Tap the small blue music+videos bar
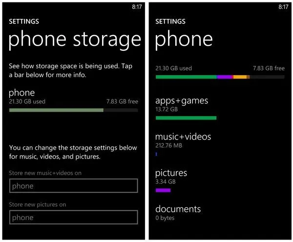Screen dimensions: 293x242 coord(156,154)
